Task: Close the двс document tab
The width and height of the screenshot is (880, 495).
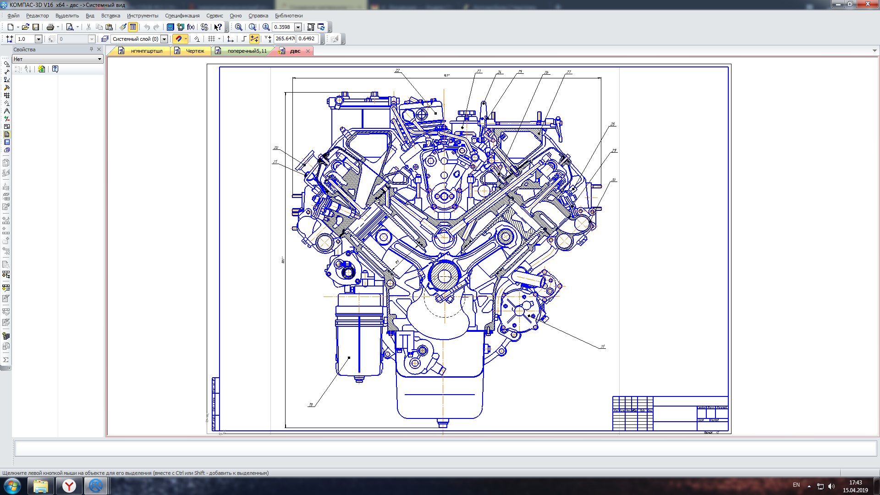Action: click(x=308, y=51)
